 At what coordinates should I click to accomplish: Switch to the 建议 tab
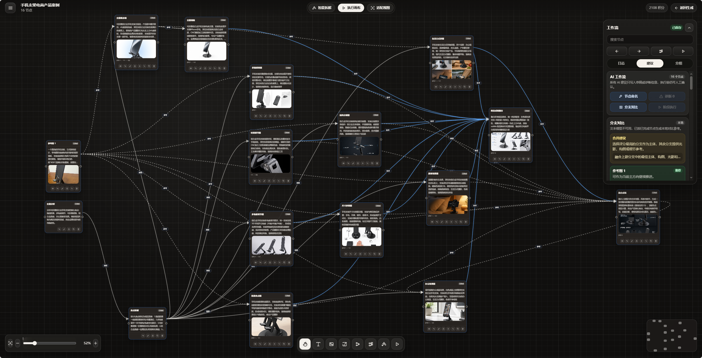pos(650,63)
